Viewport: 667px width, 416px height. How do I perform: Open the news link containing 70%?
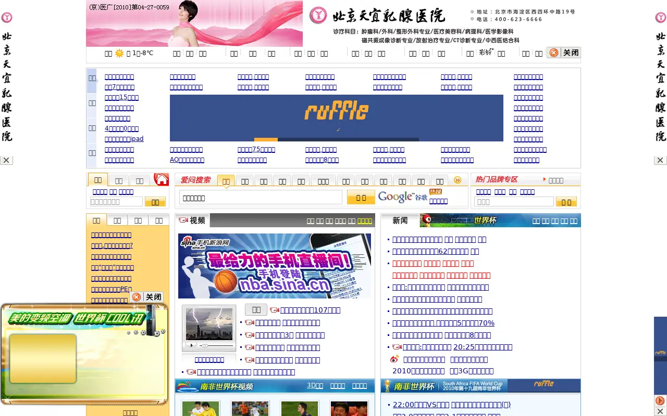point(443,323)
